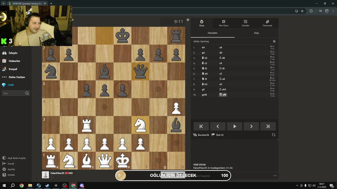Image resolution: width=337 pixels, height=189 pixels.
Task: Select highlighted move Qxf6 in list
Action: [x=223, y=95]
